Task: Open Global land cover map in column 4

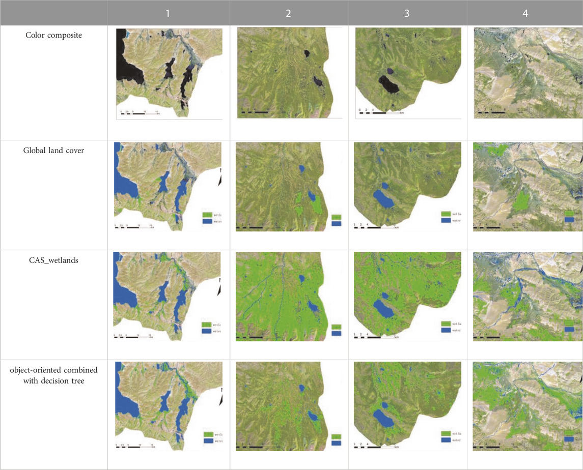Action: pos(528,187)
